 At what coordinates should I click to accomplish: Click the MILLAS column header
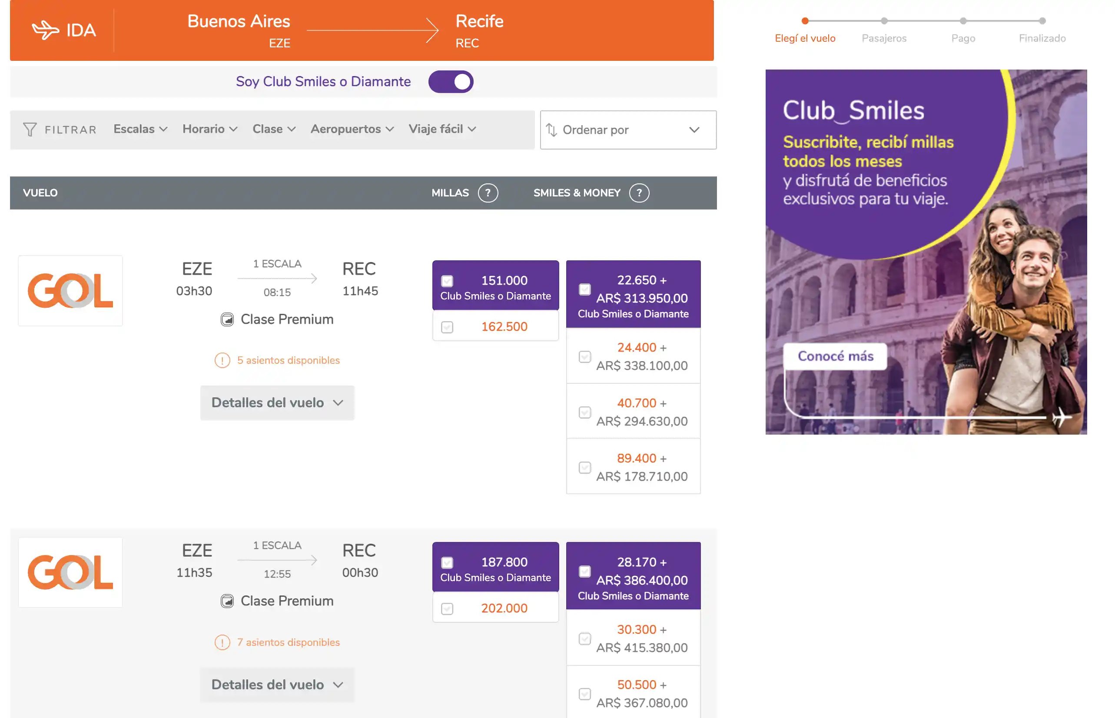pos(450,193)
